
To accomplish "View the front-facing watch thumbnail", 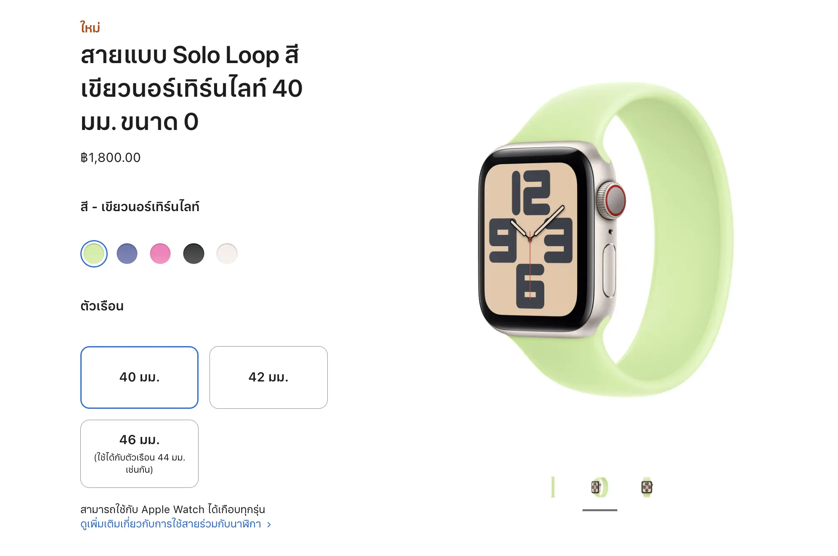I will [647, 487].
